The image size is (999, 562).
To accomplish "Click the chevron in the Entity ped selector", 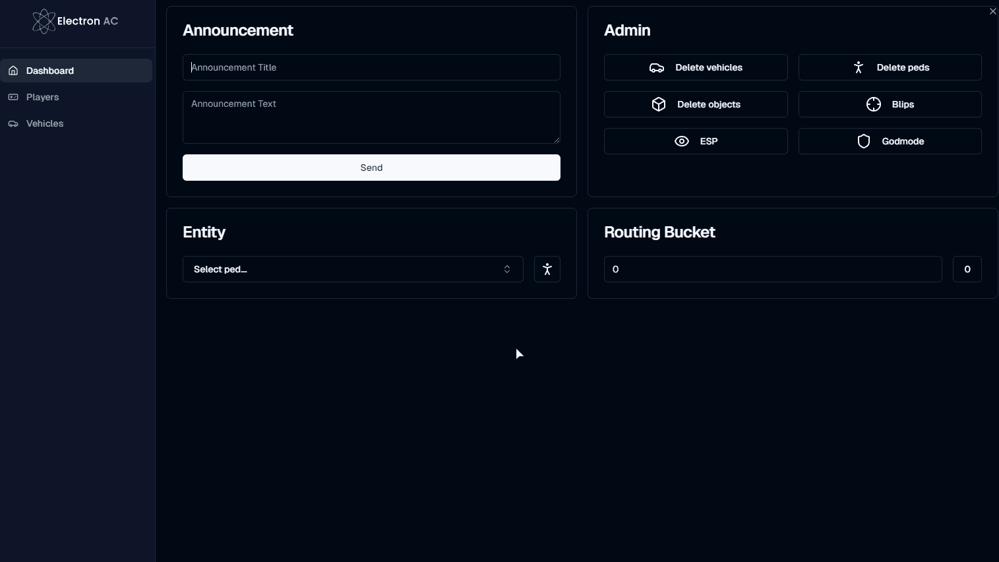I will pos(507,269).
